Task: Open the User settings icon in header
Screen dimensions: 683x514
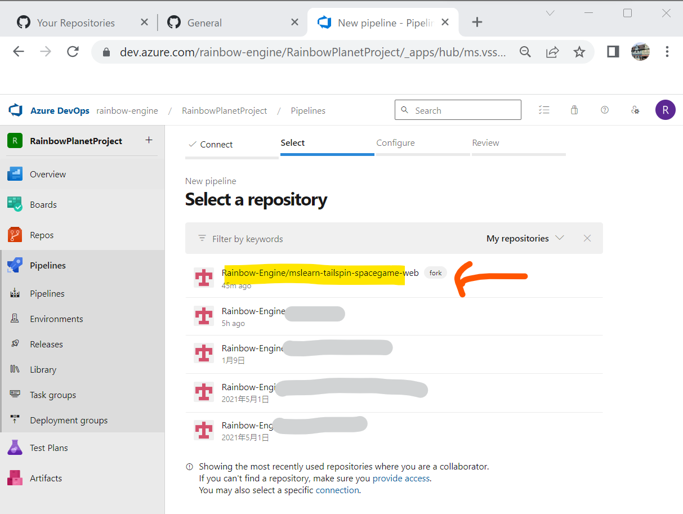Action: 635,110
